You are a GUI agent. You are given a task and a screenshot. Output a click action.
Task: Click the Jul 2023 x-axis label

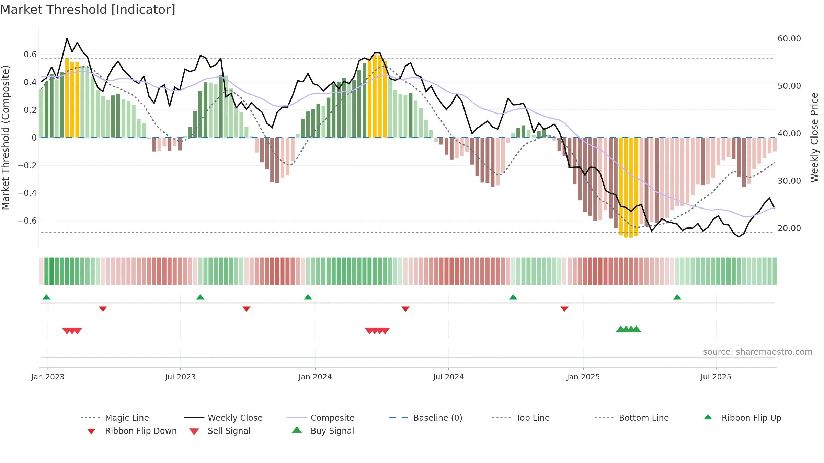[180, 377]
